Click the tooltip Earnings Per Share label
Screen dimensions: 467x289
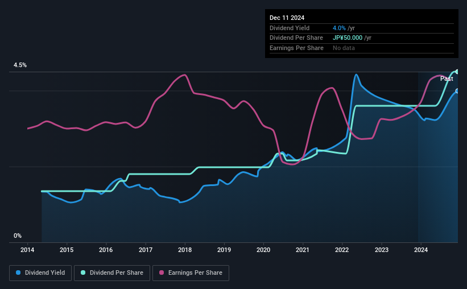point(297,48)
